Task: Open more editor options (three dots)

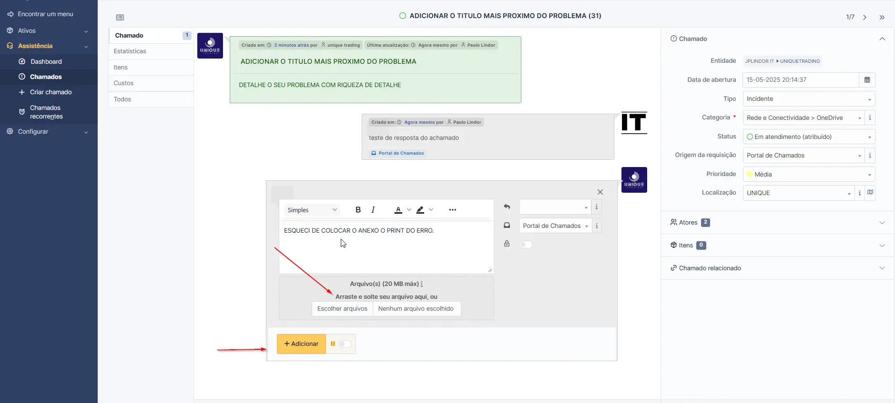Action: pyautogui.click(x=452, y=210)
